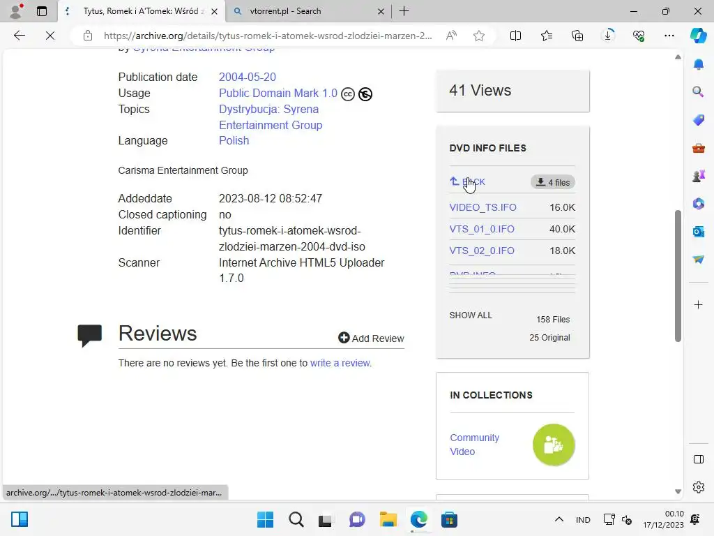Click the 41 Views counter

click(480, 90)
